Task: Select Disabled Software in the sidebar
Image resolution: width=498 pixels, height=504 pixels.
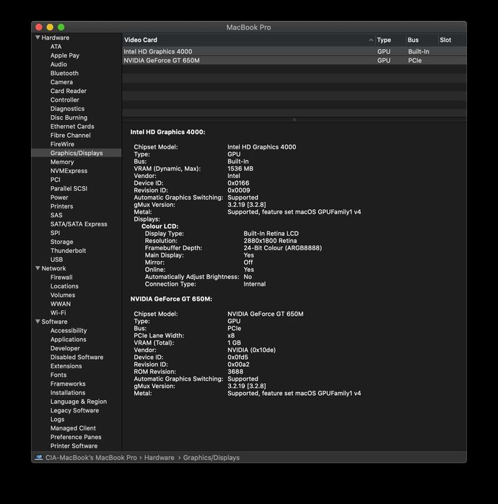Action: tap(77, 357)
